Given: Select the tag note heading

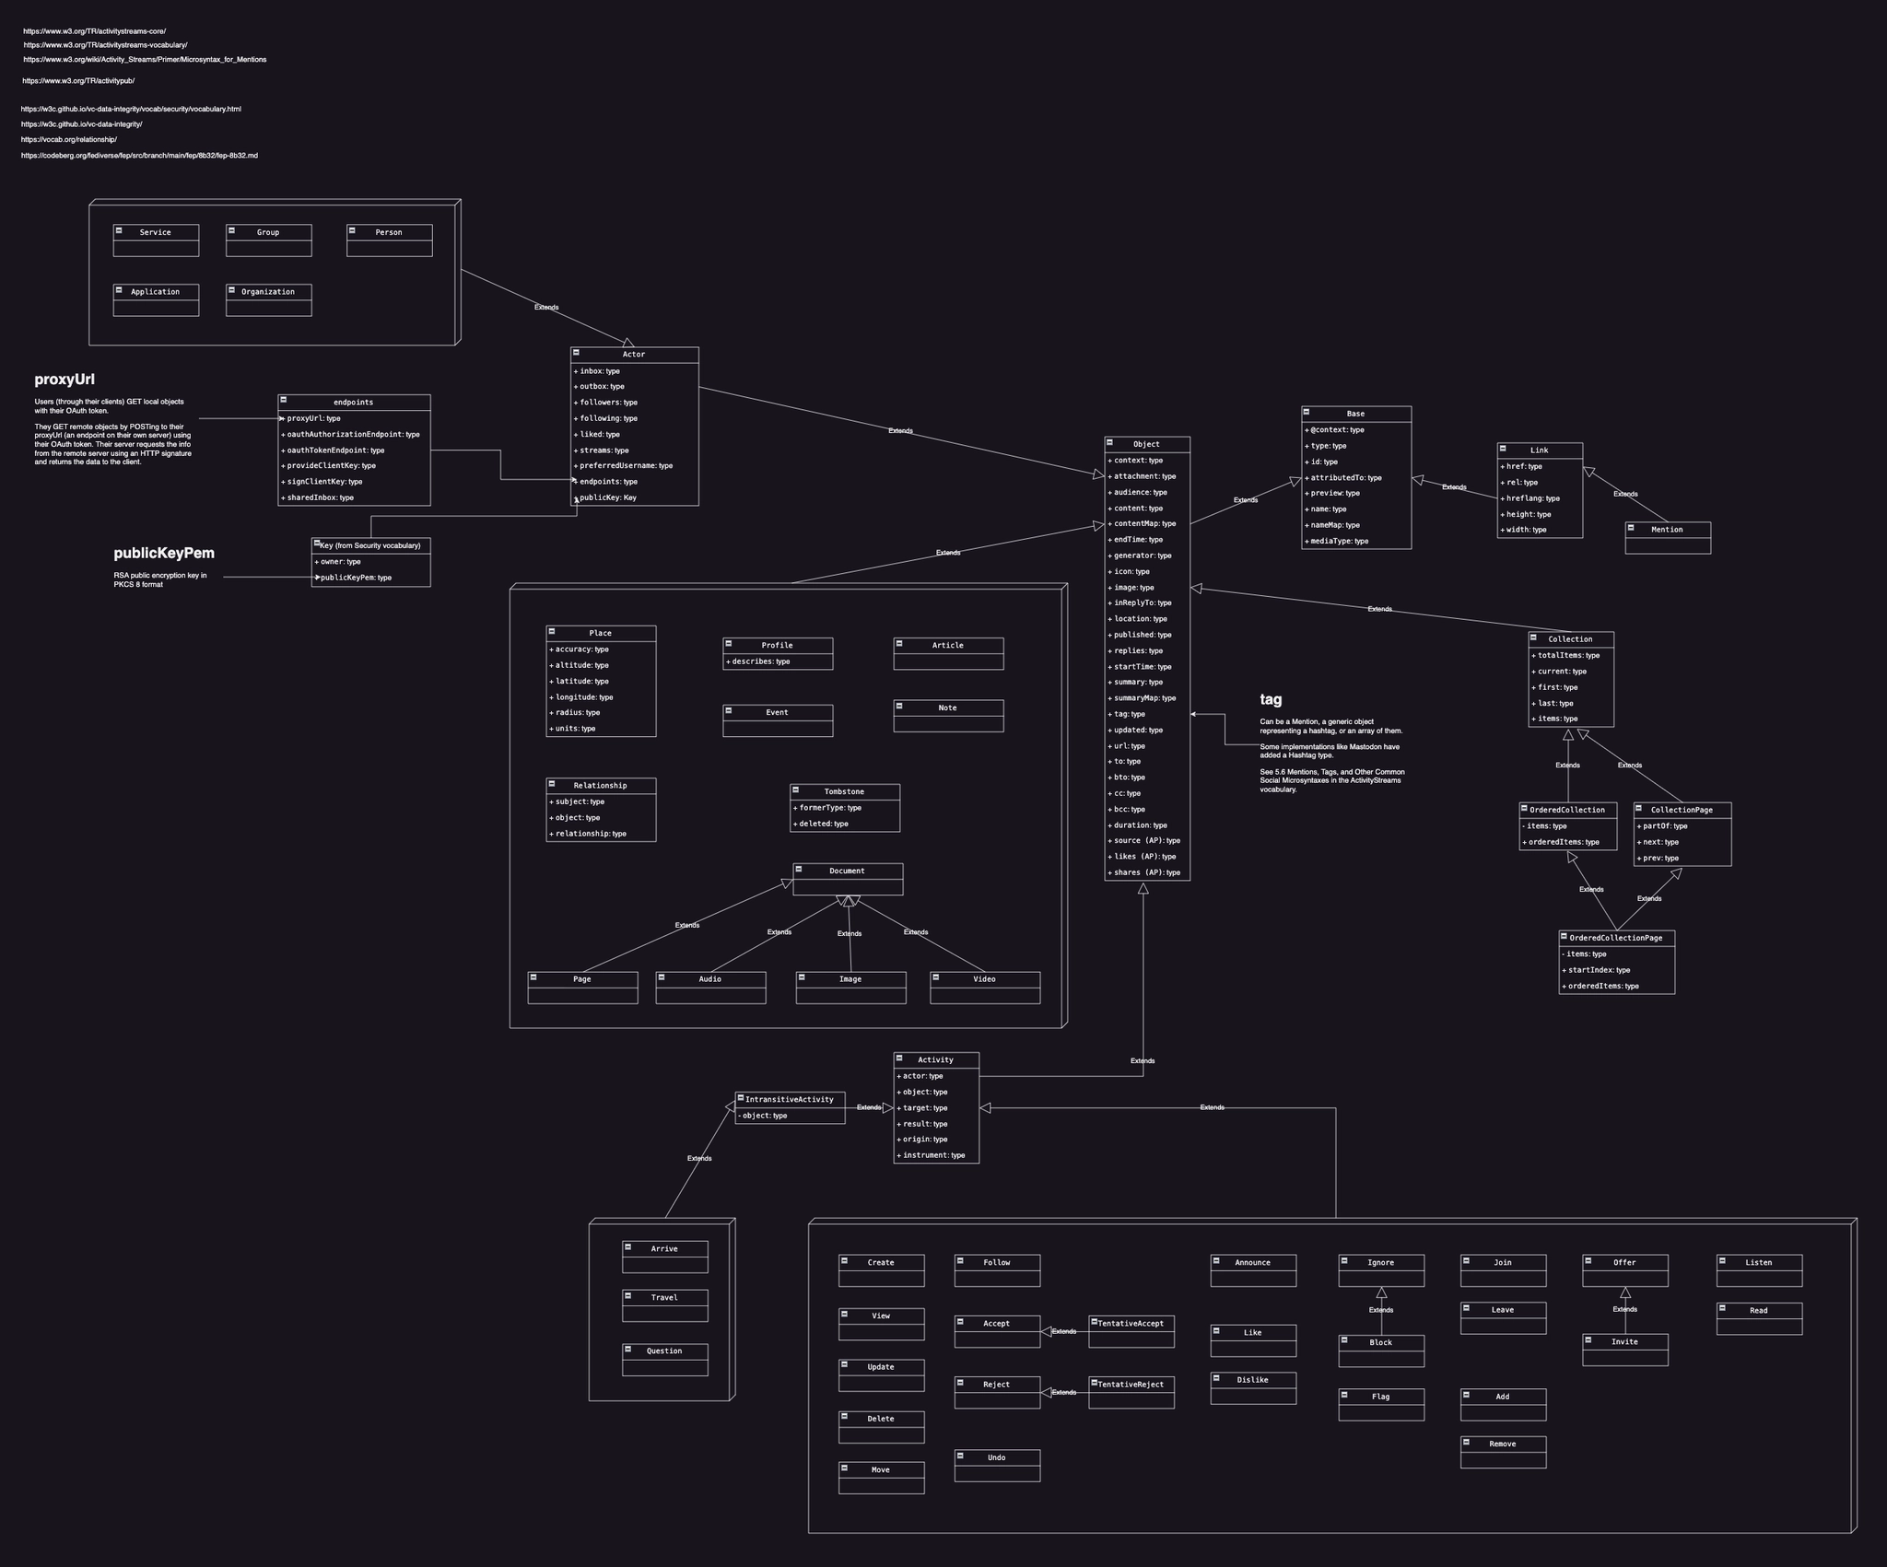Looking at the screenshot, I should 1271,700.
